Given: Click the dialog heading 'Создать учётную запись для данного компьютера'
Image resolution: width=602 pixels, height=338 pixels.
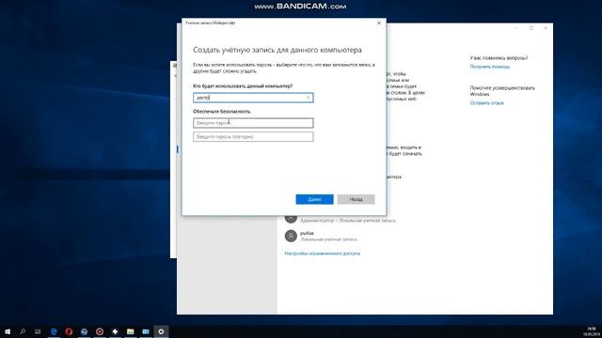Looking at the screenshot, I should point(277,50).
